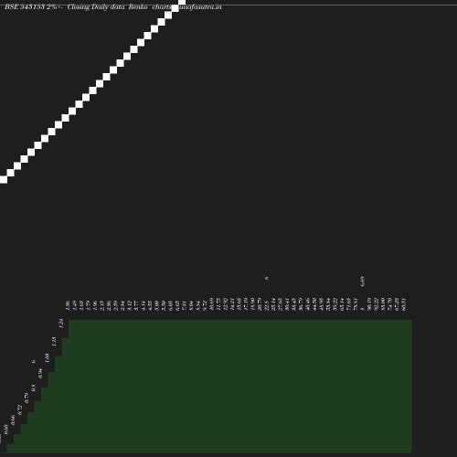Select the 0.60 price label
Screen dimensions: 457x457
coord(6,430)
